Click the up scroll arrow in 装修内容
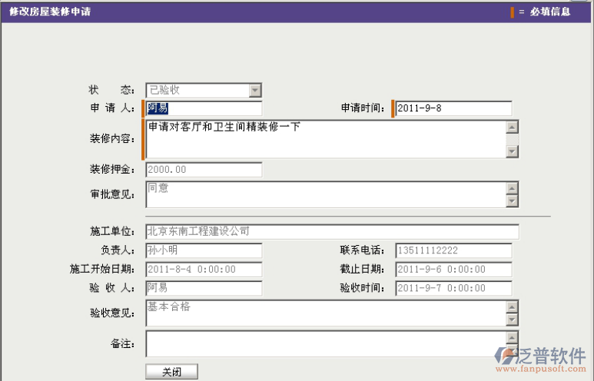Viewport: 594px width, 381px height. 512,127
